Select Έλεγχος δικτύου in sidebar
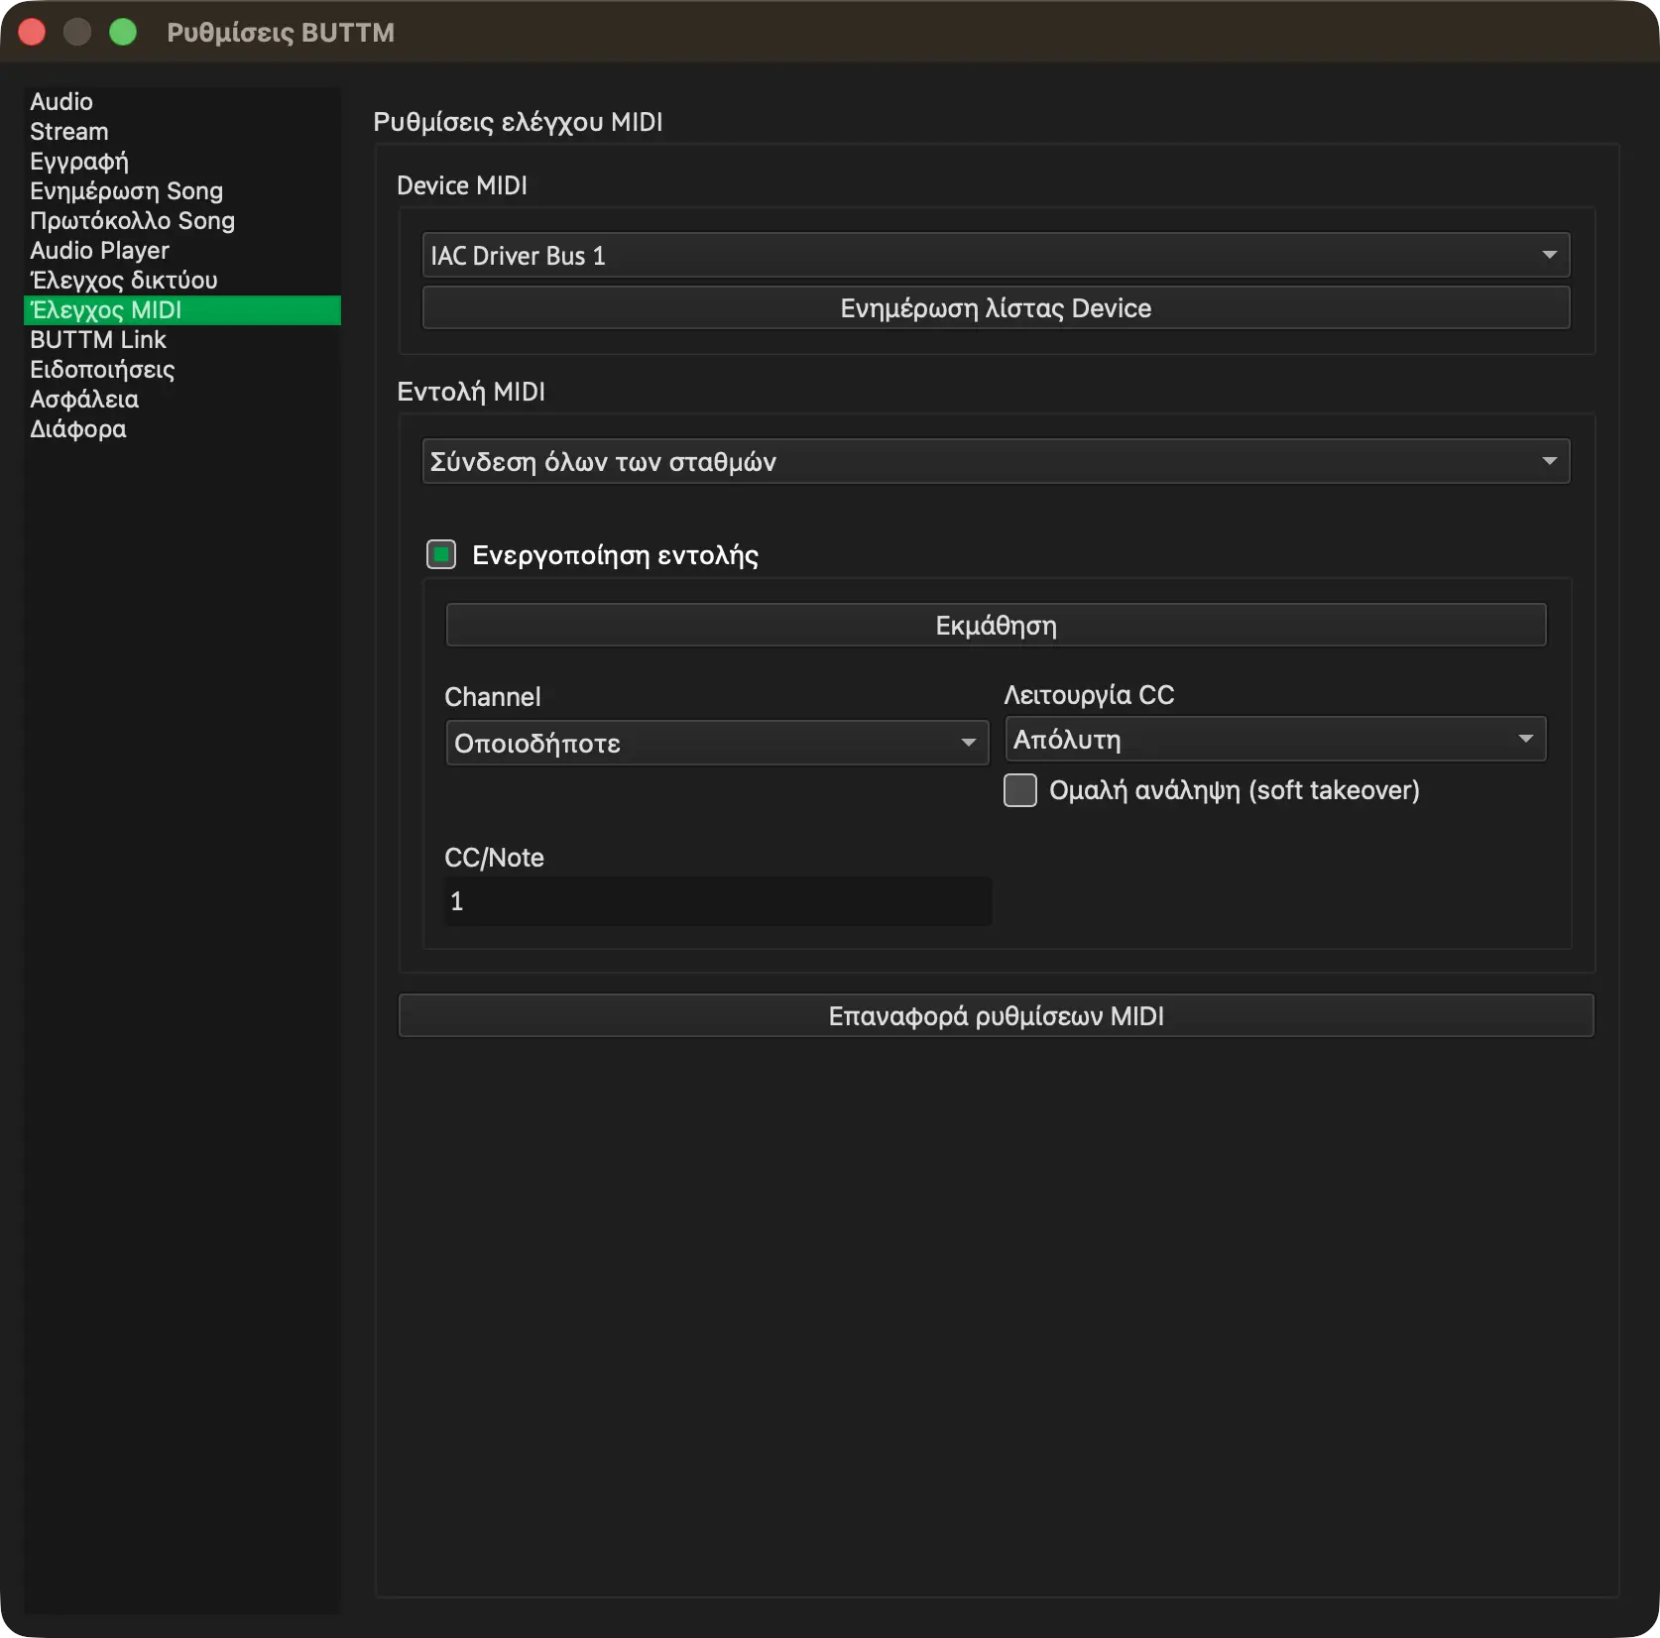Screen dimensions: 1660x1638 [182, 281]
